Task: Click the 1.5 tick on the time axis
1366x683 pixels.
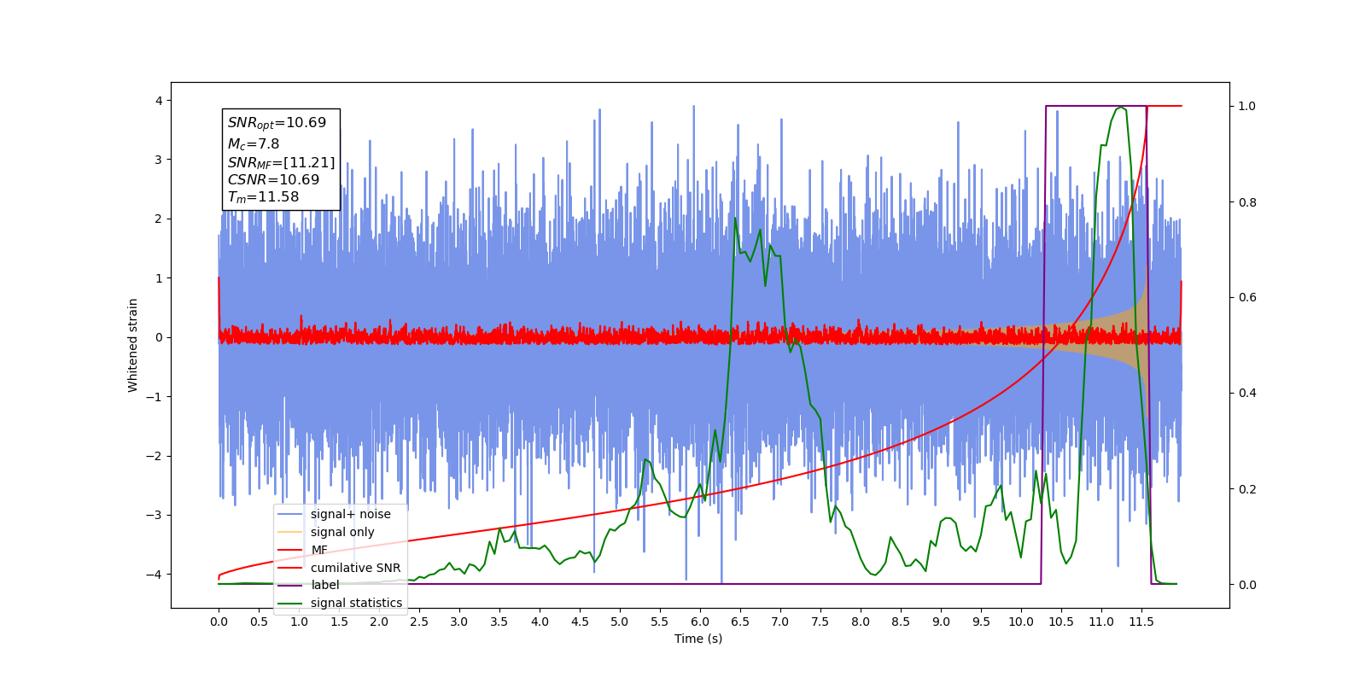Action: pyautogui.click(x=339, y=622)
